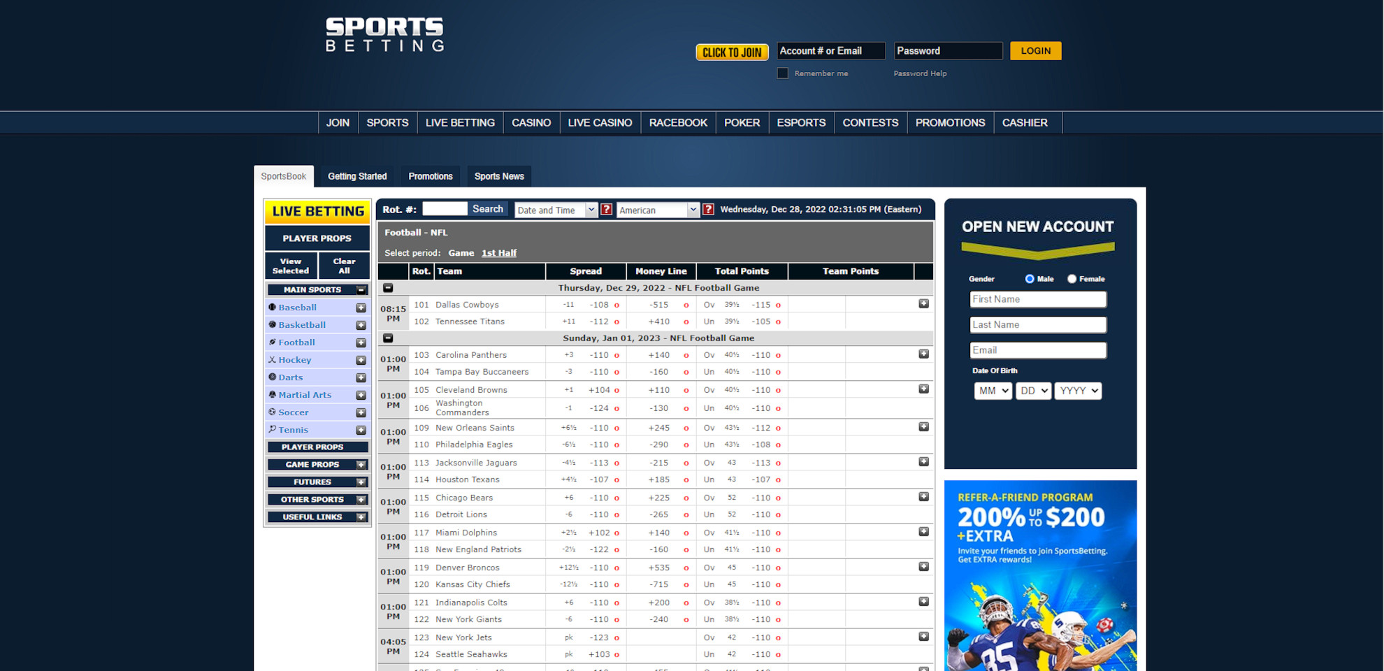Expand more bets for Colts vs Giants game

point(923,602)
